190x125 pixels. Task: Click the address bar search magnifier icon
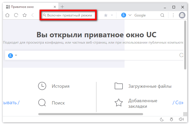(44, 15)
